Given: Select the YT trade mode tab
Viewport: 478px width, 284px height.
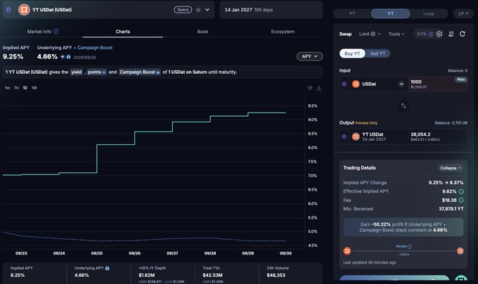Looking at the screenshot, I should click(391, 14).
